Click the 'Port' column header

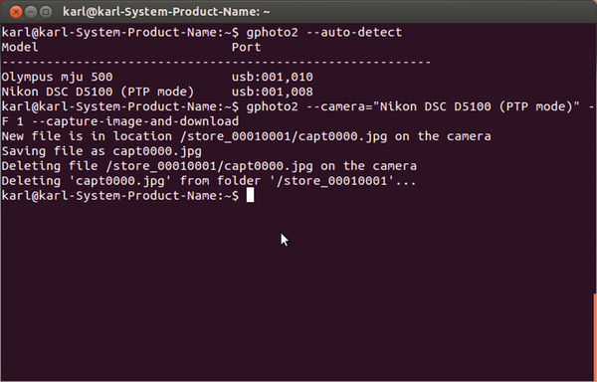pyautogui.click(x=247, y=47)
